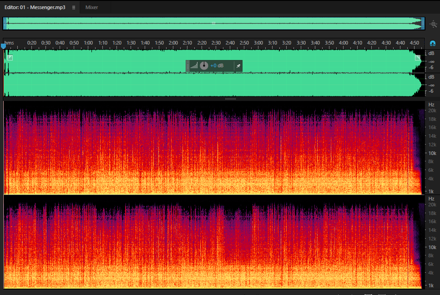Click the HUD volume bars icon
The height and width of the screenshot is (295, 440).
194,65
